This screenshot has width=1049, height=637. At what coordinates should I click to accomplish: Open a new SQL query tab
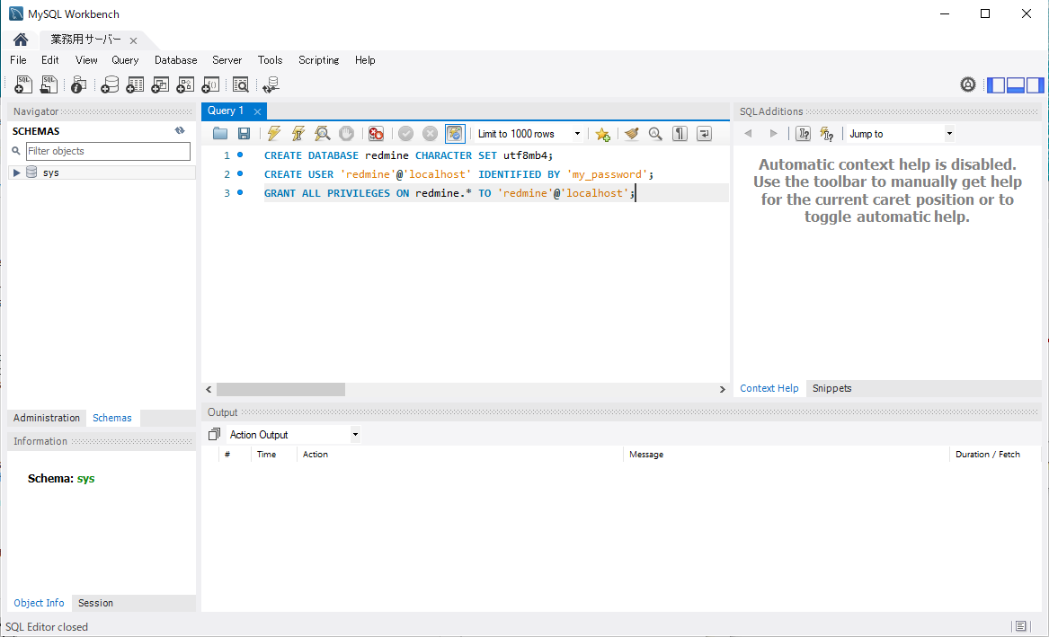point(20,84)
